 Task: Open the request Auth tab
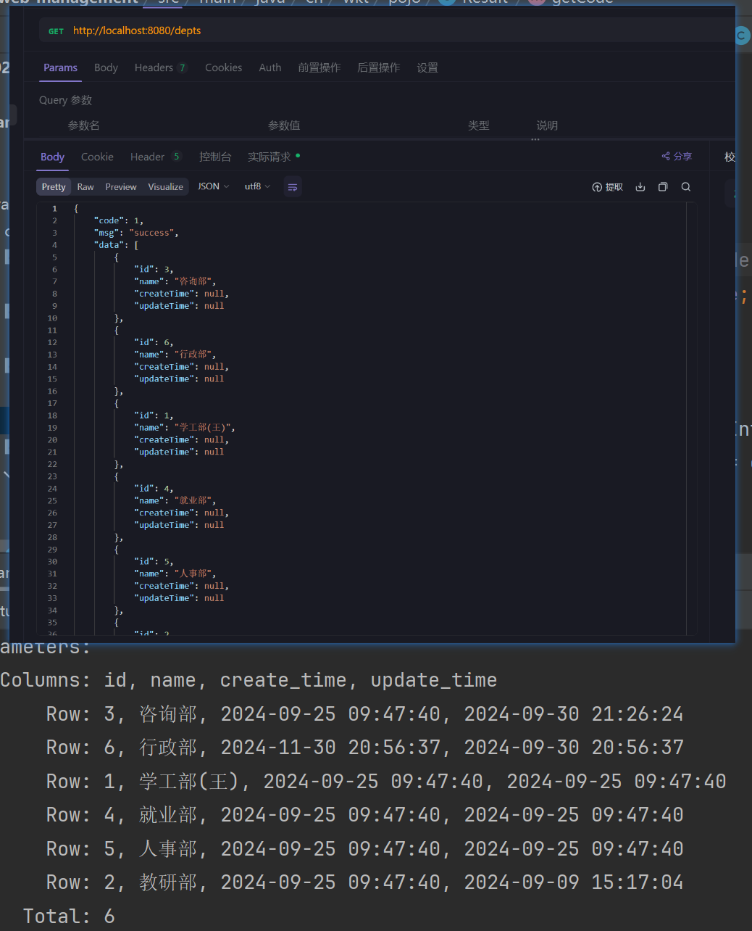point(270,67)
